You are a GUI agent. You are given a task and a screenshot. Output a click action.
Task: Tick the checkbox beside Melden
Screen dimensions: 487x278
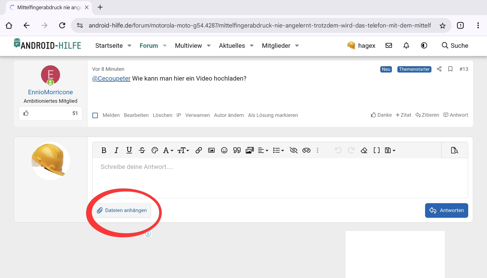pyautogui.click(x=95, y=115)
